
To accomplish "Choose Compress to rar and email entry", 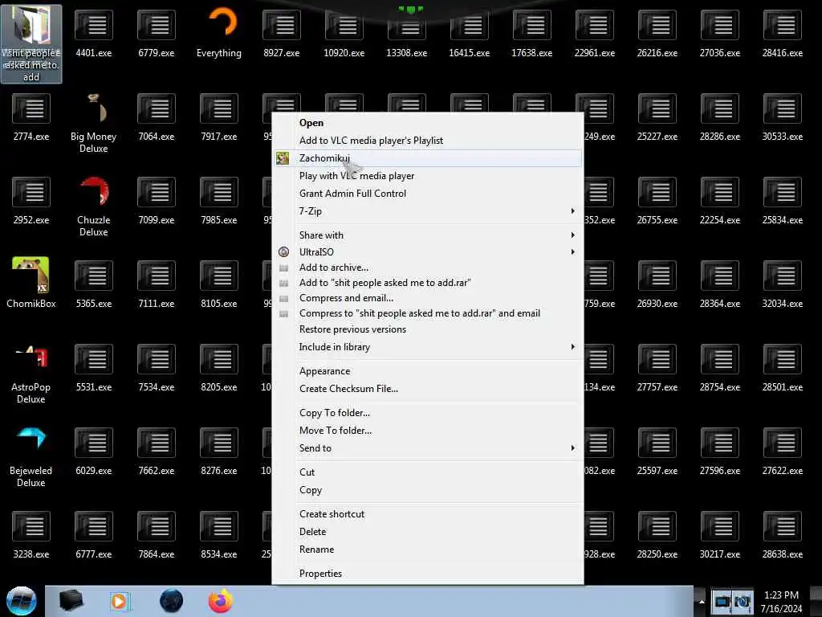I will click(x=428, y=313).
